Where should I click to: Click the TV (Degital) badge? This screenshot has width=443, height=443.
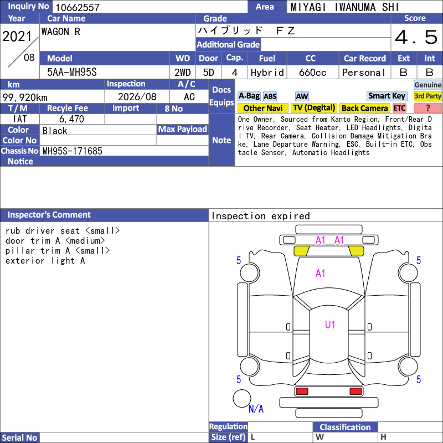pos(314,108)
